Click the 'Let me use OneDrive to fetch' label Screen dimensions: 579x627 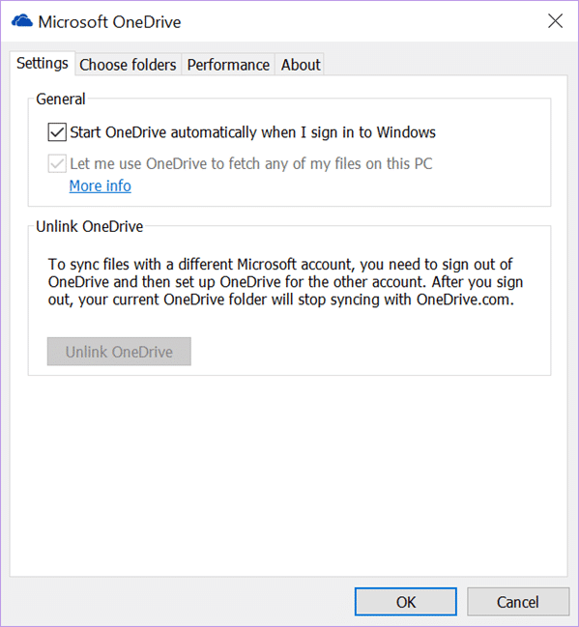point(251,163)
